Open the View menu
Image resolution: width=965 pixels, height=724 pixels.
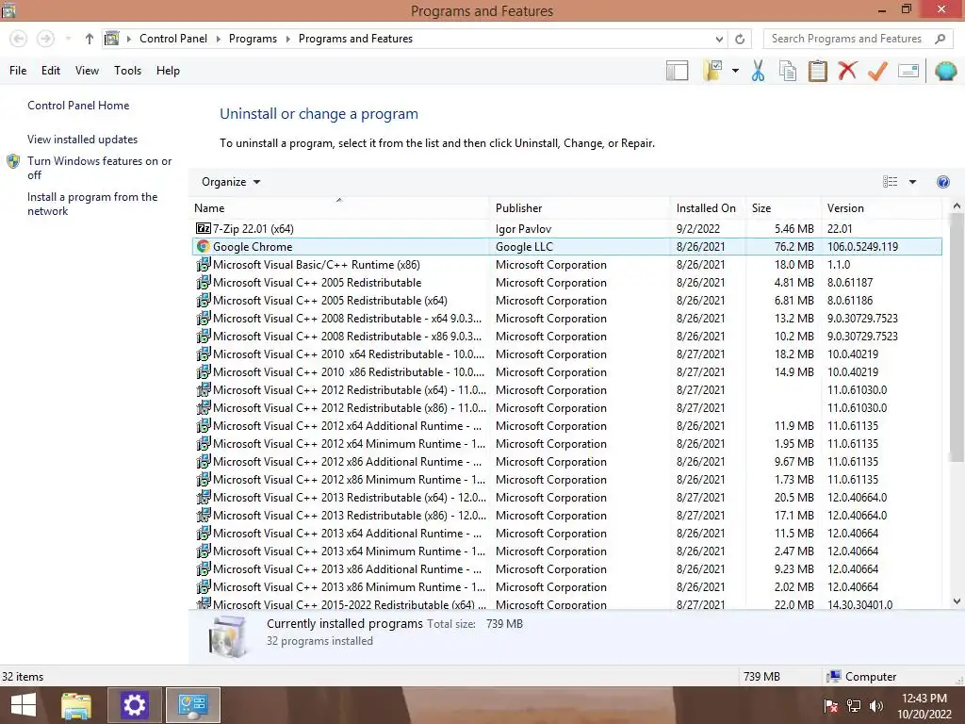[87, 71]
